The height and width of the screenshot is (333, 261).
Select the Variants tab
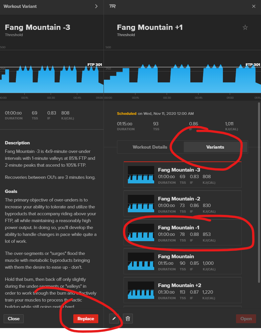(x=215, y=147)
